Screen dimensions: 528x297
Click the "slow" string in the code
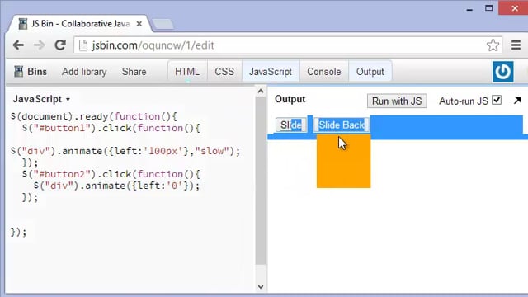point(212,151)
